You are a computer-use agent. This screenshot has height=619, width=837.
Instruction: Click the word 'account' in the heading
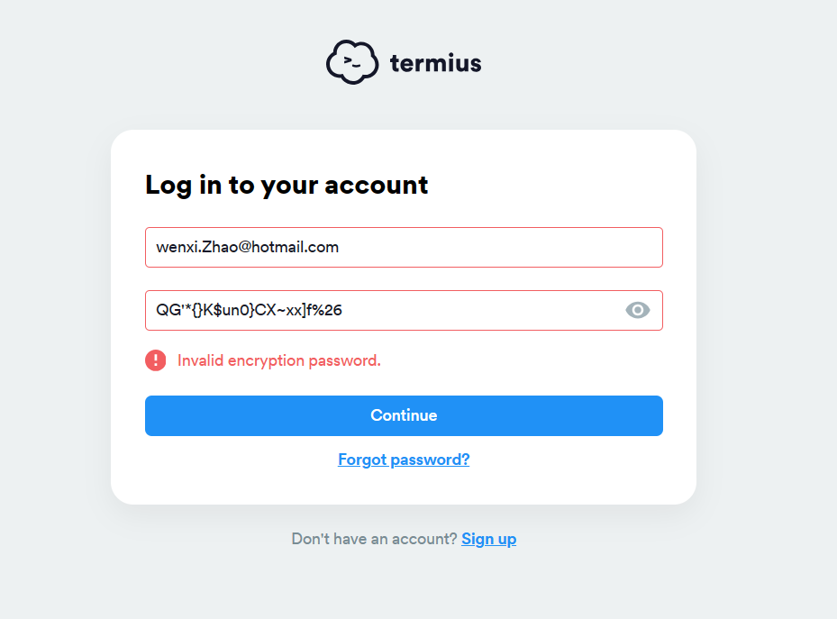[x=376, y=186]
